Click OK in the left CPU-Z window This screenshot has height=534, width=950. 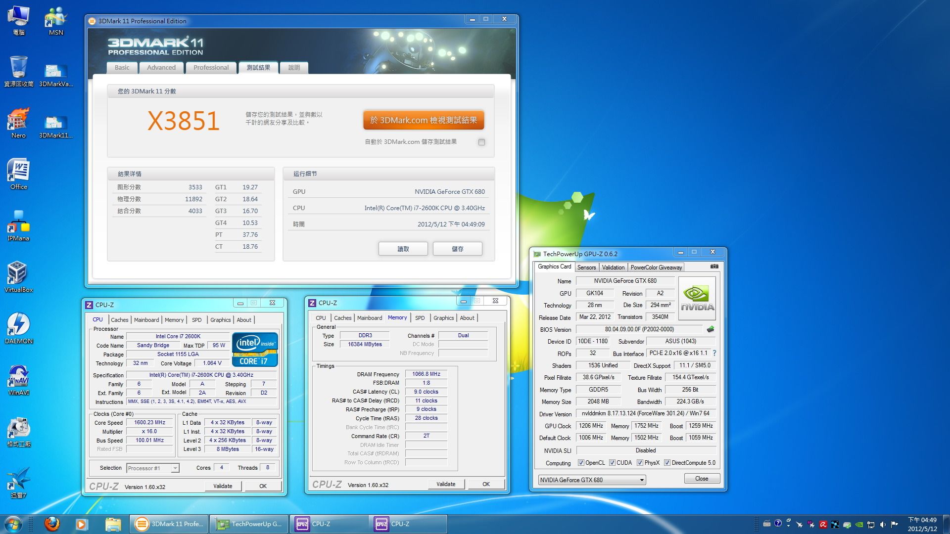coord(263,486)
